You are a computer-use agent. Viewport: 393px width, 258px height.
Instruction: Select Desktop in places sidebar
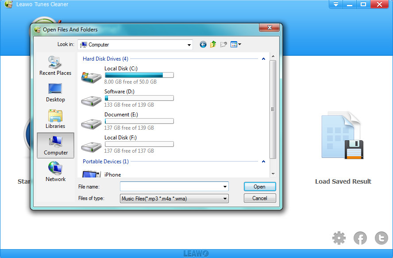55,92
